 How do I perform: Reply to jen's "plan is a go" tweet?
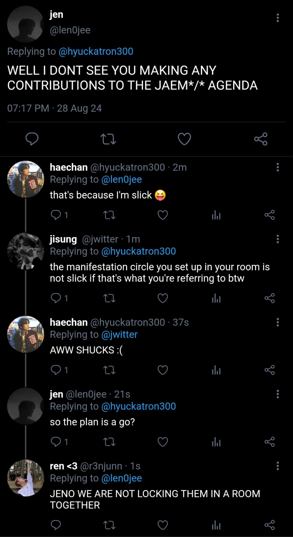[x=56, y=442]
